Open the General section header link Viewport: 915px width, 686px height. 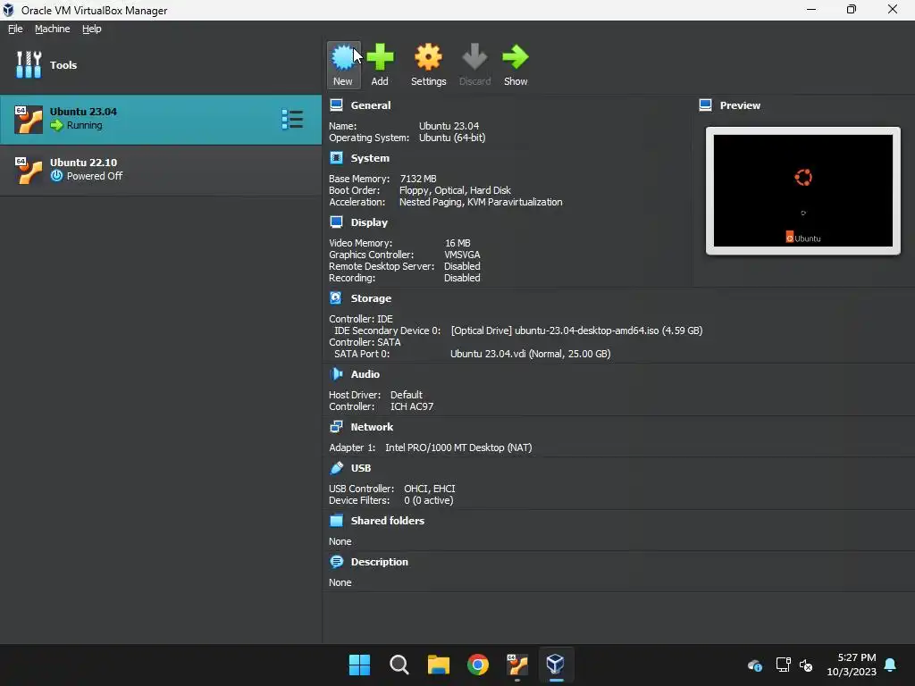coord(371,105)
